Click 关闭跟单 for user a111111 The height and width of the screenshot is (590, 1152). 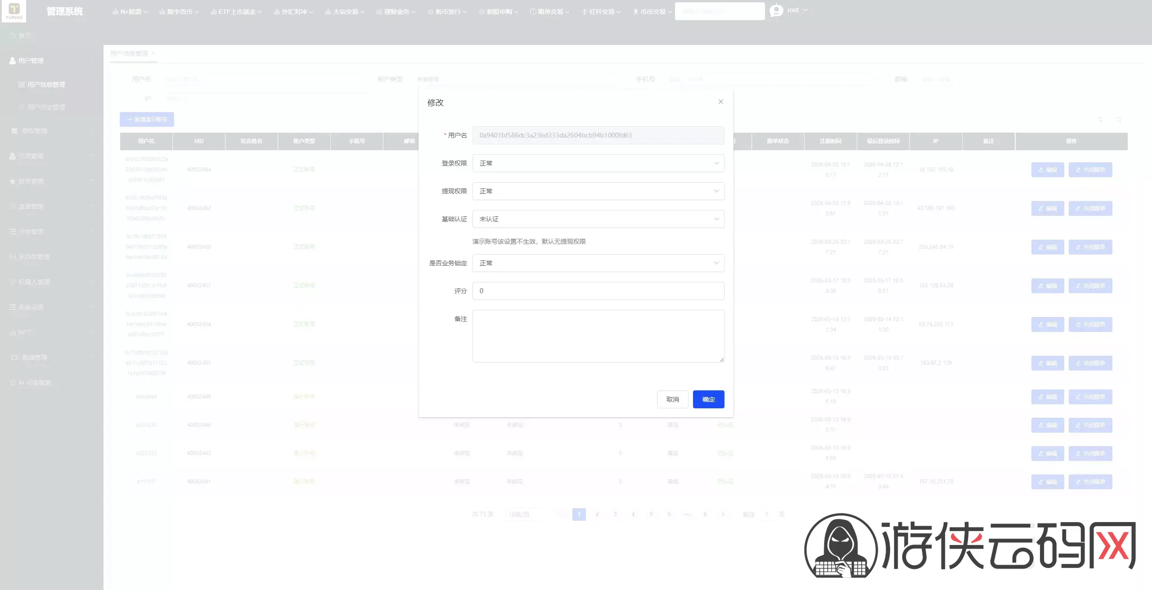click(x=1090, y=482)
